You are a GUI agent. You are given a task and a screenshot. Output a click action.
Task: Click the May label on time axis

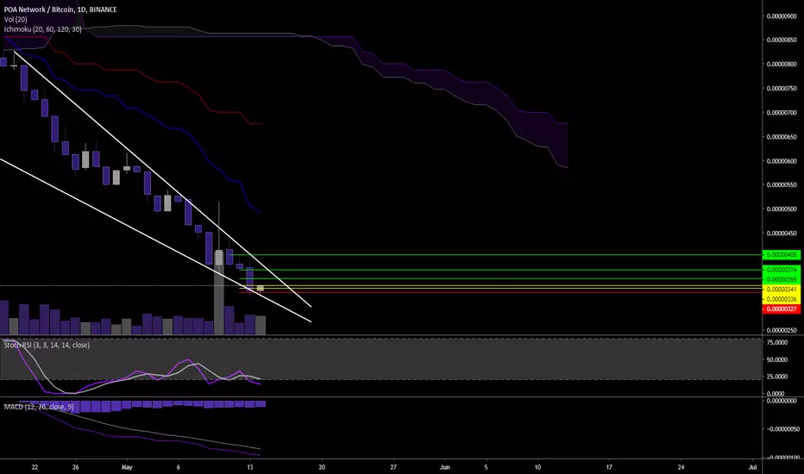pos(127,467)
